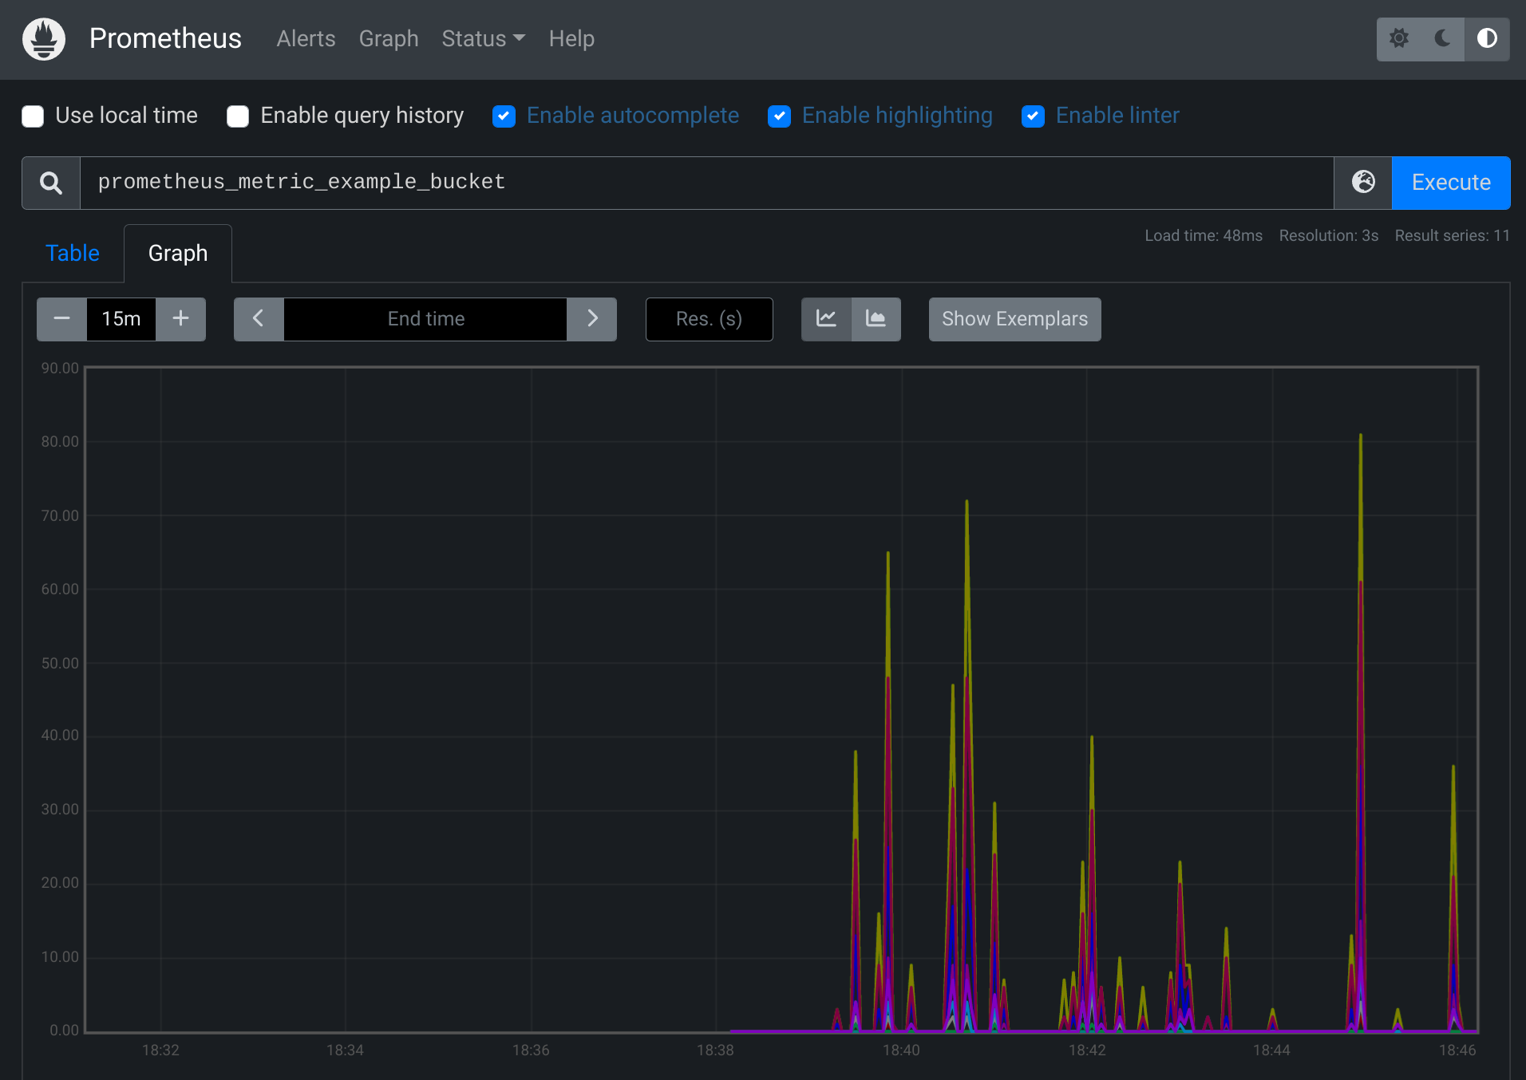The image size is (1526, 1080).
Task: Move end time backward
Action: [259, 319]
